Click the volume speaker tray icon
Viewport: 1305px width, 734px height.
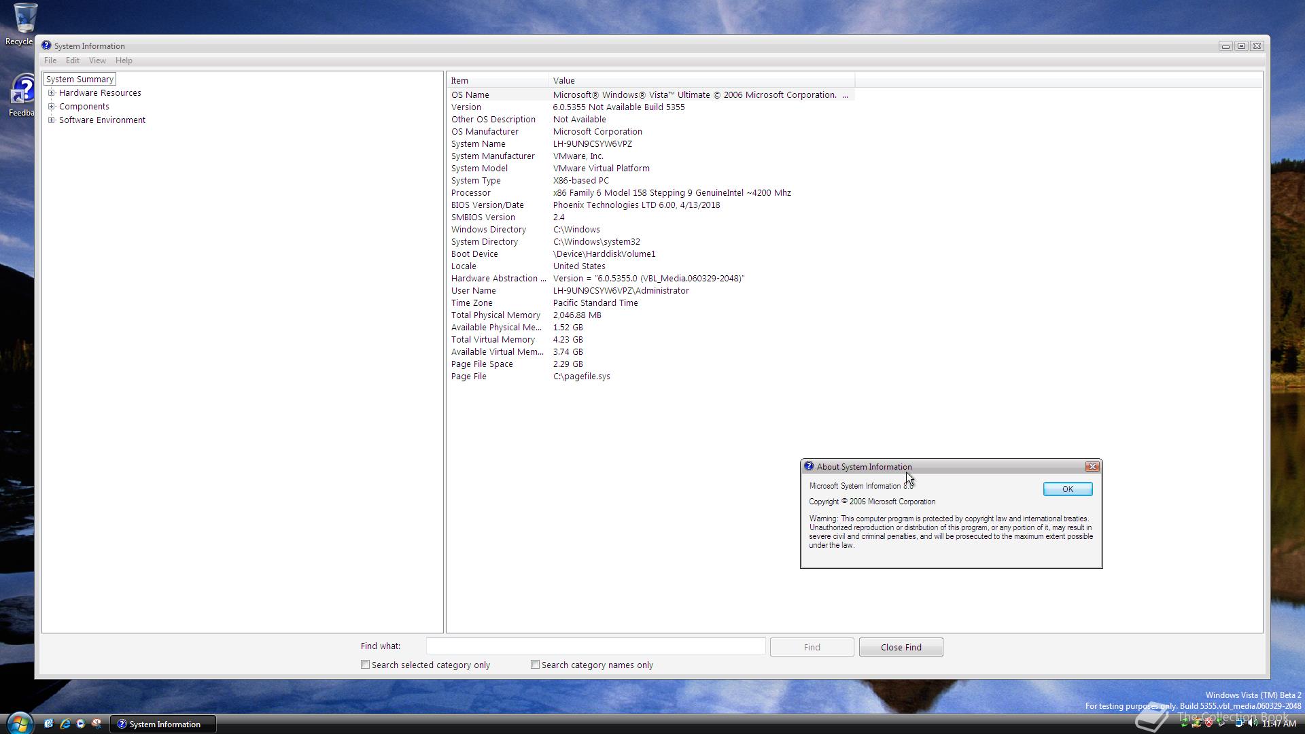click(x=1253, y=722)
